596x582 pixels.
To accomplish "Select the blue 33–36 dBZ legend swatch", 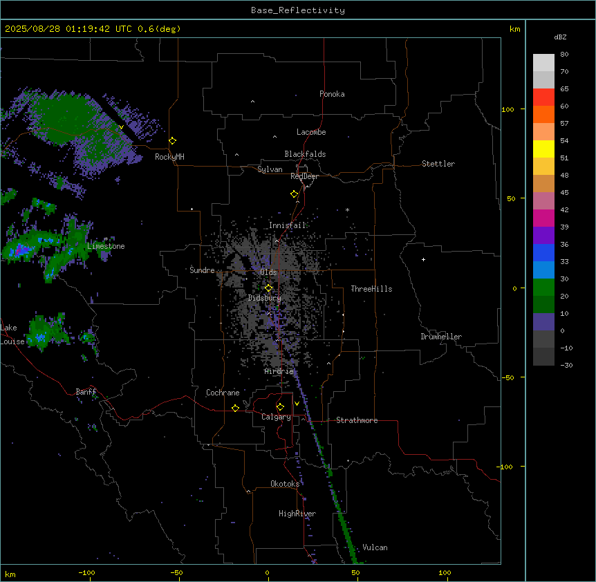I will click(x=543, y=253).
